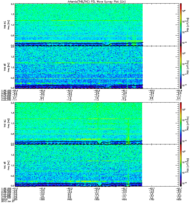Click the '-62.3' X_RE_GSE value
The width and height of the screenshot is (191, 203).
(x=69, y=189)
